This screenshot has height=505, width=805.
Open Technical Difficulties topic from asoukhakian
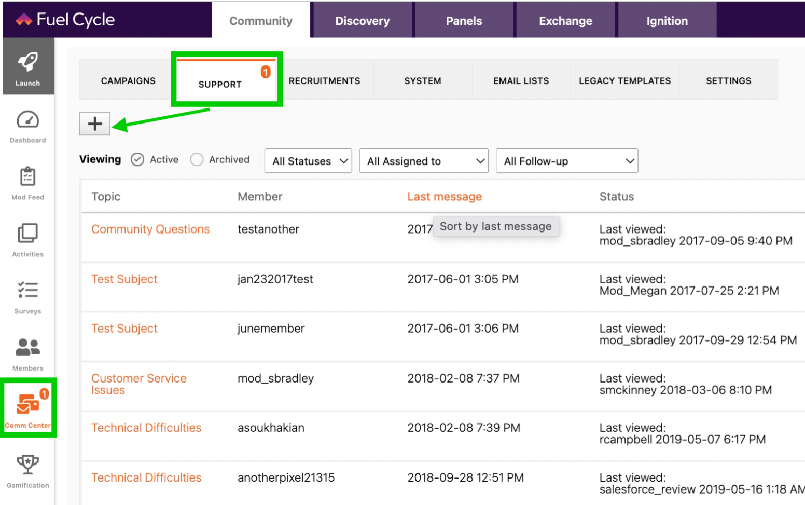146,428
